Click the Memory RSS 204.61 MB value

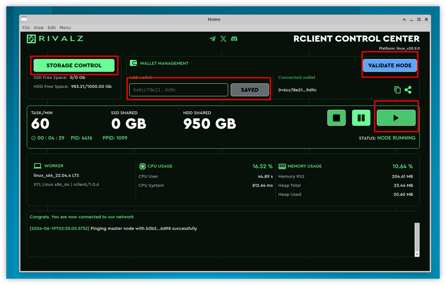(x=402, y=176)
